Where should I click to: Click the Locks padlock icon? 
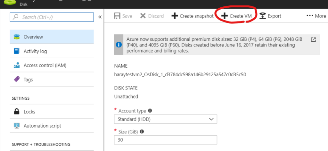coord(17,112)
